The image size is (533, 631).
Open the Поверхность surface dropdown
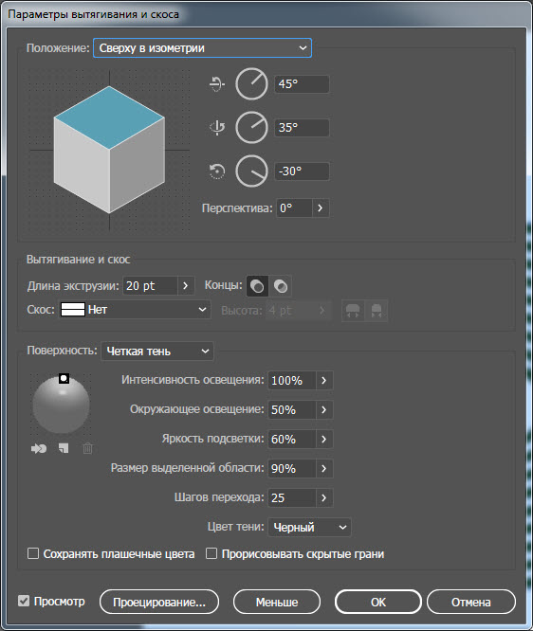pos(157,352)
